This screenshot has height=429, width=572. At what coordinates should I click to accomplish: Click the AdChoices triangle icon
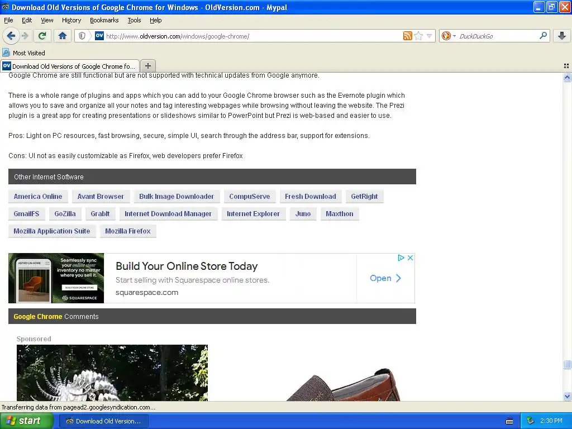click(x=401, y=258)
